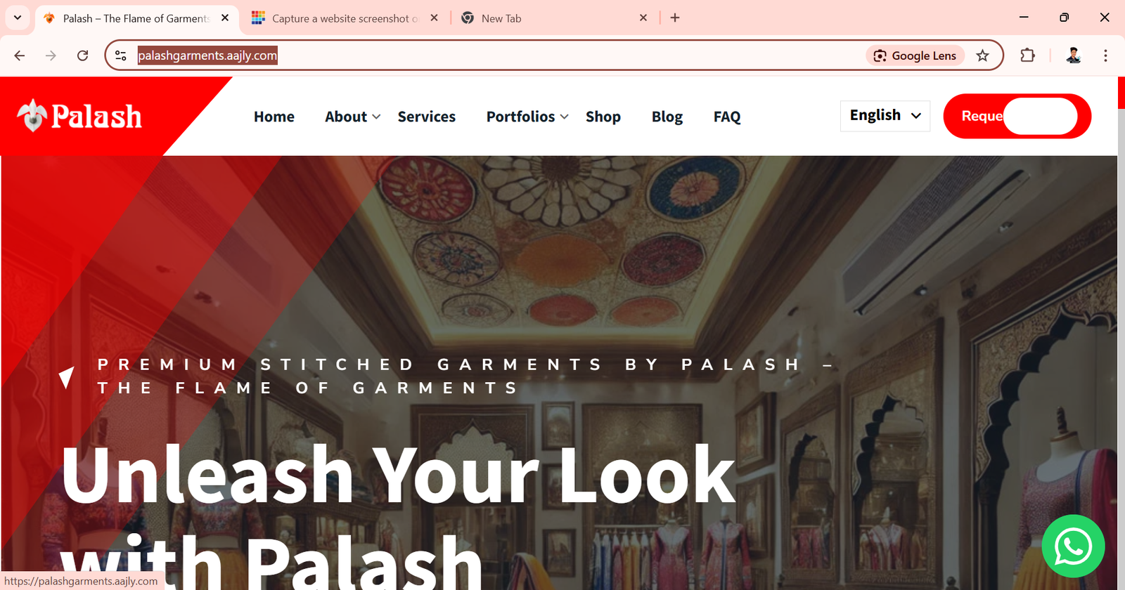Image resolution: width=1125 pixels, height=590 pixels.
Task: Click the red Request button
Action: pyautogui.click(x=1017, y=116)
